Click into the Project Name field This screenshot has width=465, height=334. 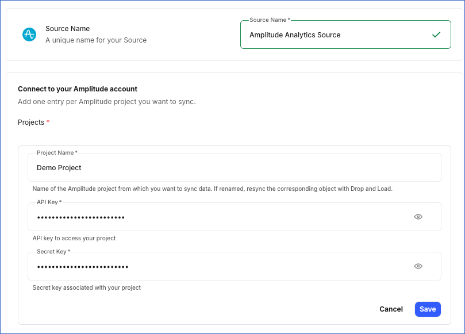click(x=235, y=168)
